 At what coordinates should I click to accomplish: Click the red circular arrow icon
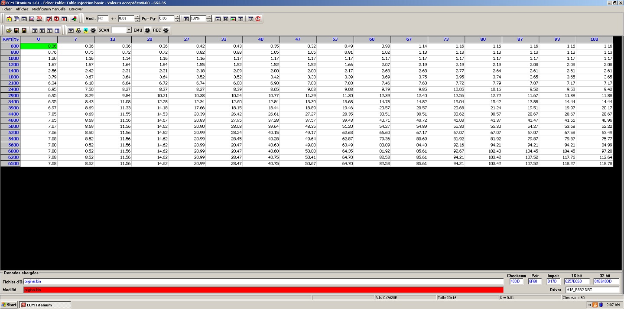pos(258,19)
